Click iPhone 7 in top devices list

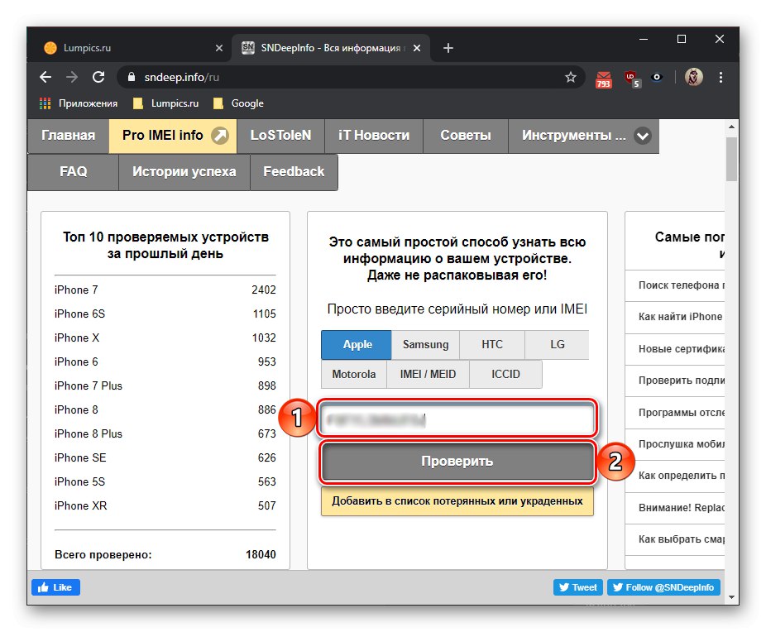(x=76, y=290)
